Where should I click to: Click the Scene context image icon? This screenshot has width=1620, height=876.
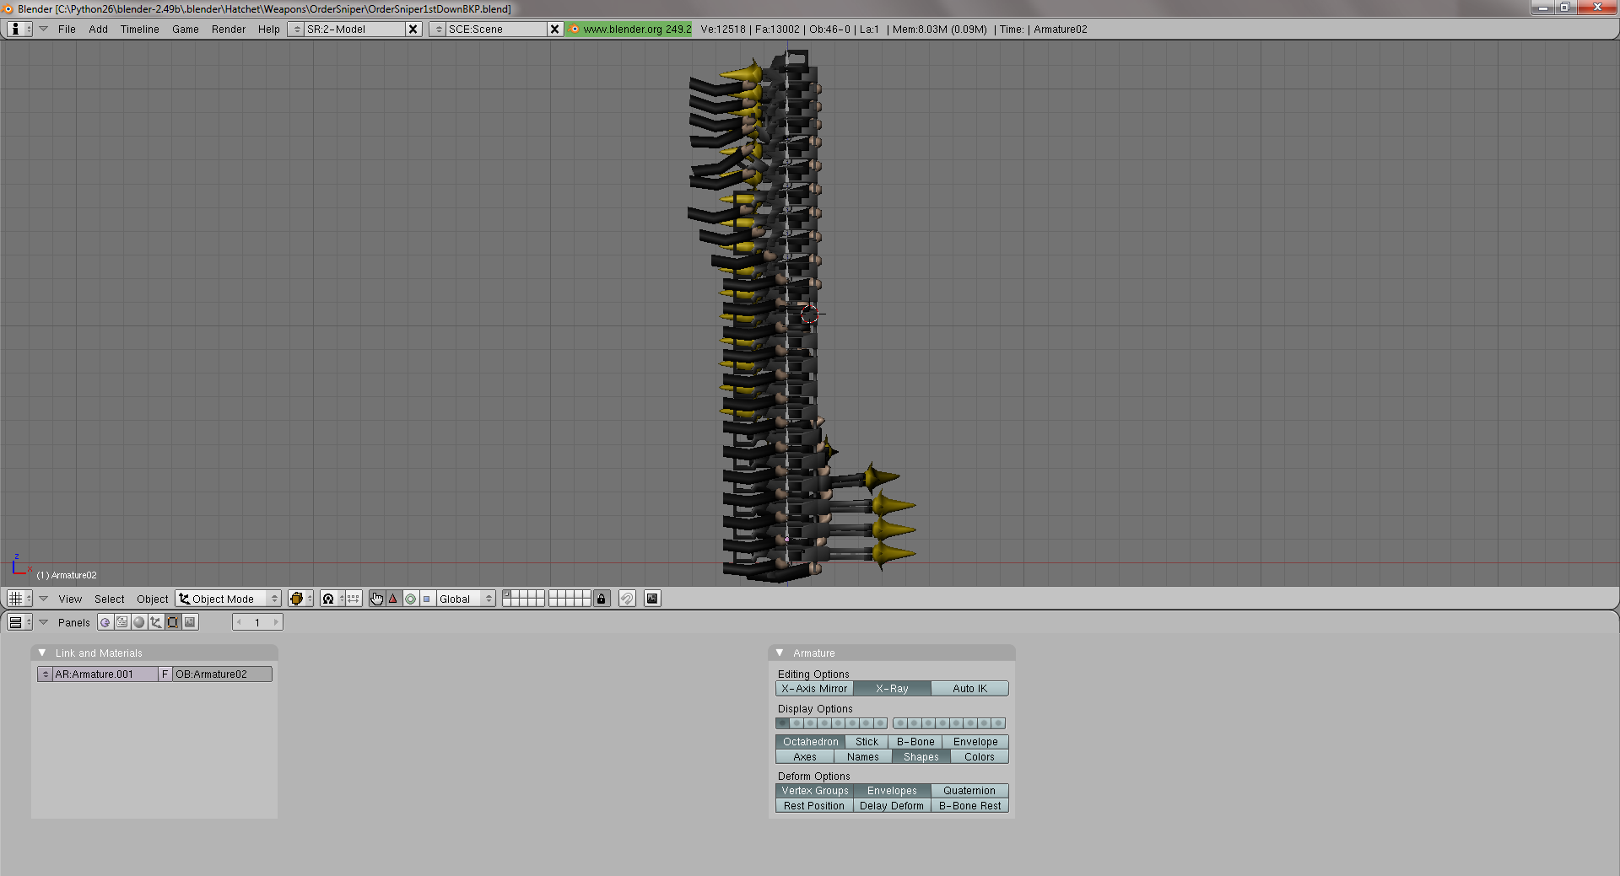pyautogui.click(x=191, y=622)
